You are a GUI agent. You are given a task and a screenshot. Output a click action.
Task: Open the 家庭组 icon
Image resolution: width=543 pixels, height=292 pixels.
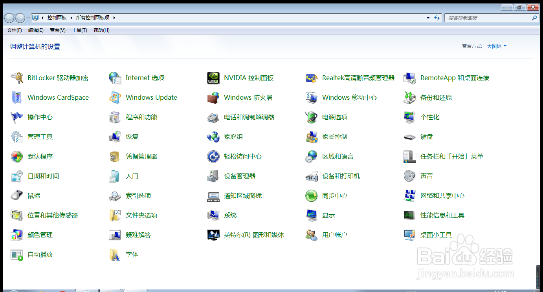coord(213,137)
